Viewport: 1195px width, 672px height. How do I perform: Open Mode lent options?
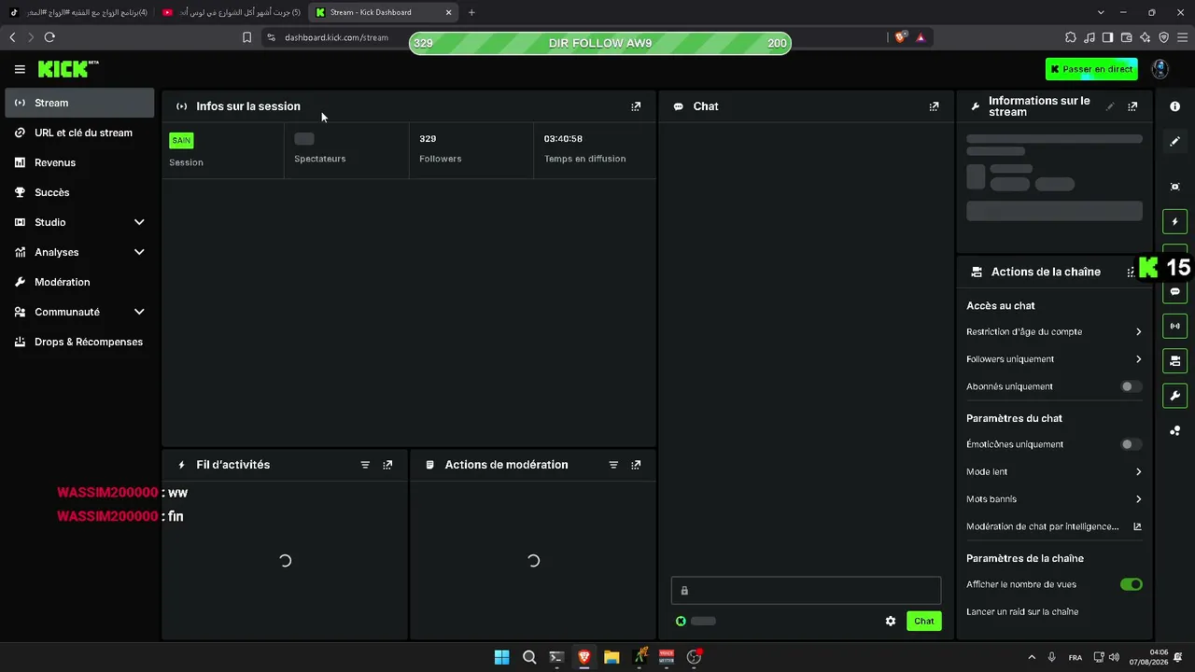pyautogui.click(x=1054, y=472)
